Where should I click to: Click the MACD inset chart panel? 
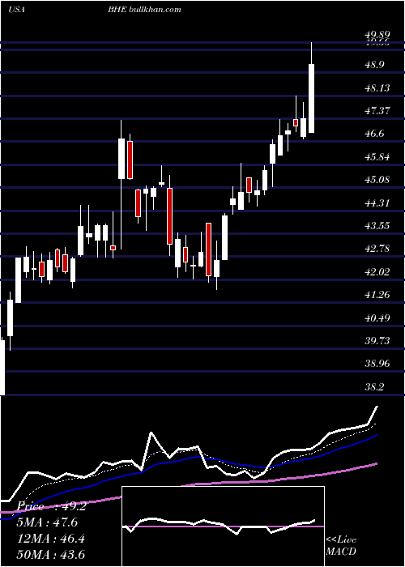click(x=223, y=526)
